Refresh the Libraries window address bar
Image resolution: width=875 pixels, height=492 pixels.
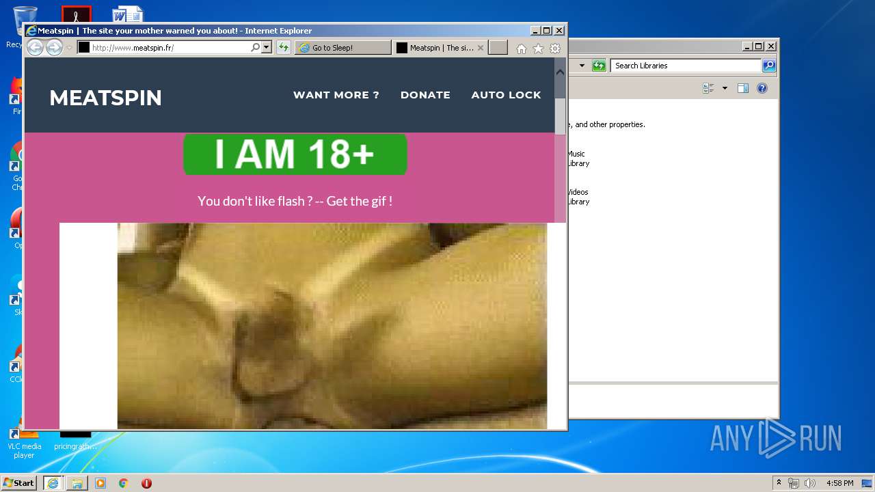[599, 66]
